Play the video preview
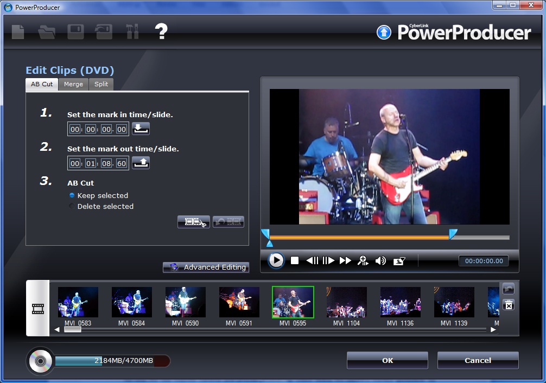 [x=276, y=260]
